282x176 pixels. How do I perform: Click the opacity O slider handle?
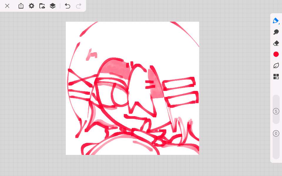pyautogui.click(x=276, y=133)
